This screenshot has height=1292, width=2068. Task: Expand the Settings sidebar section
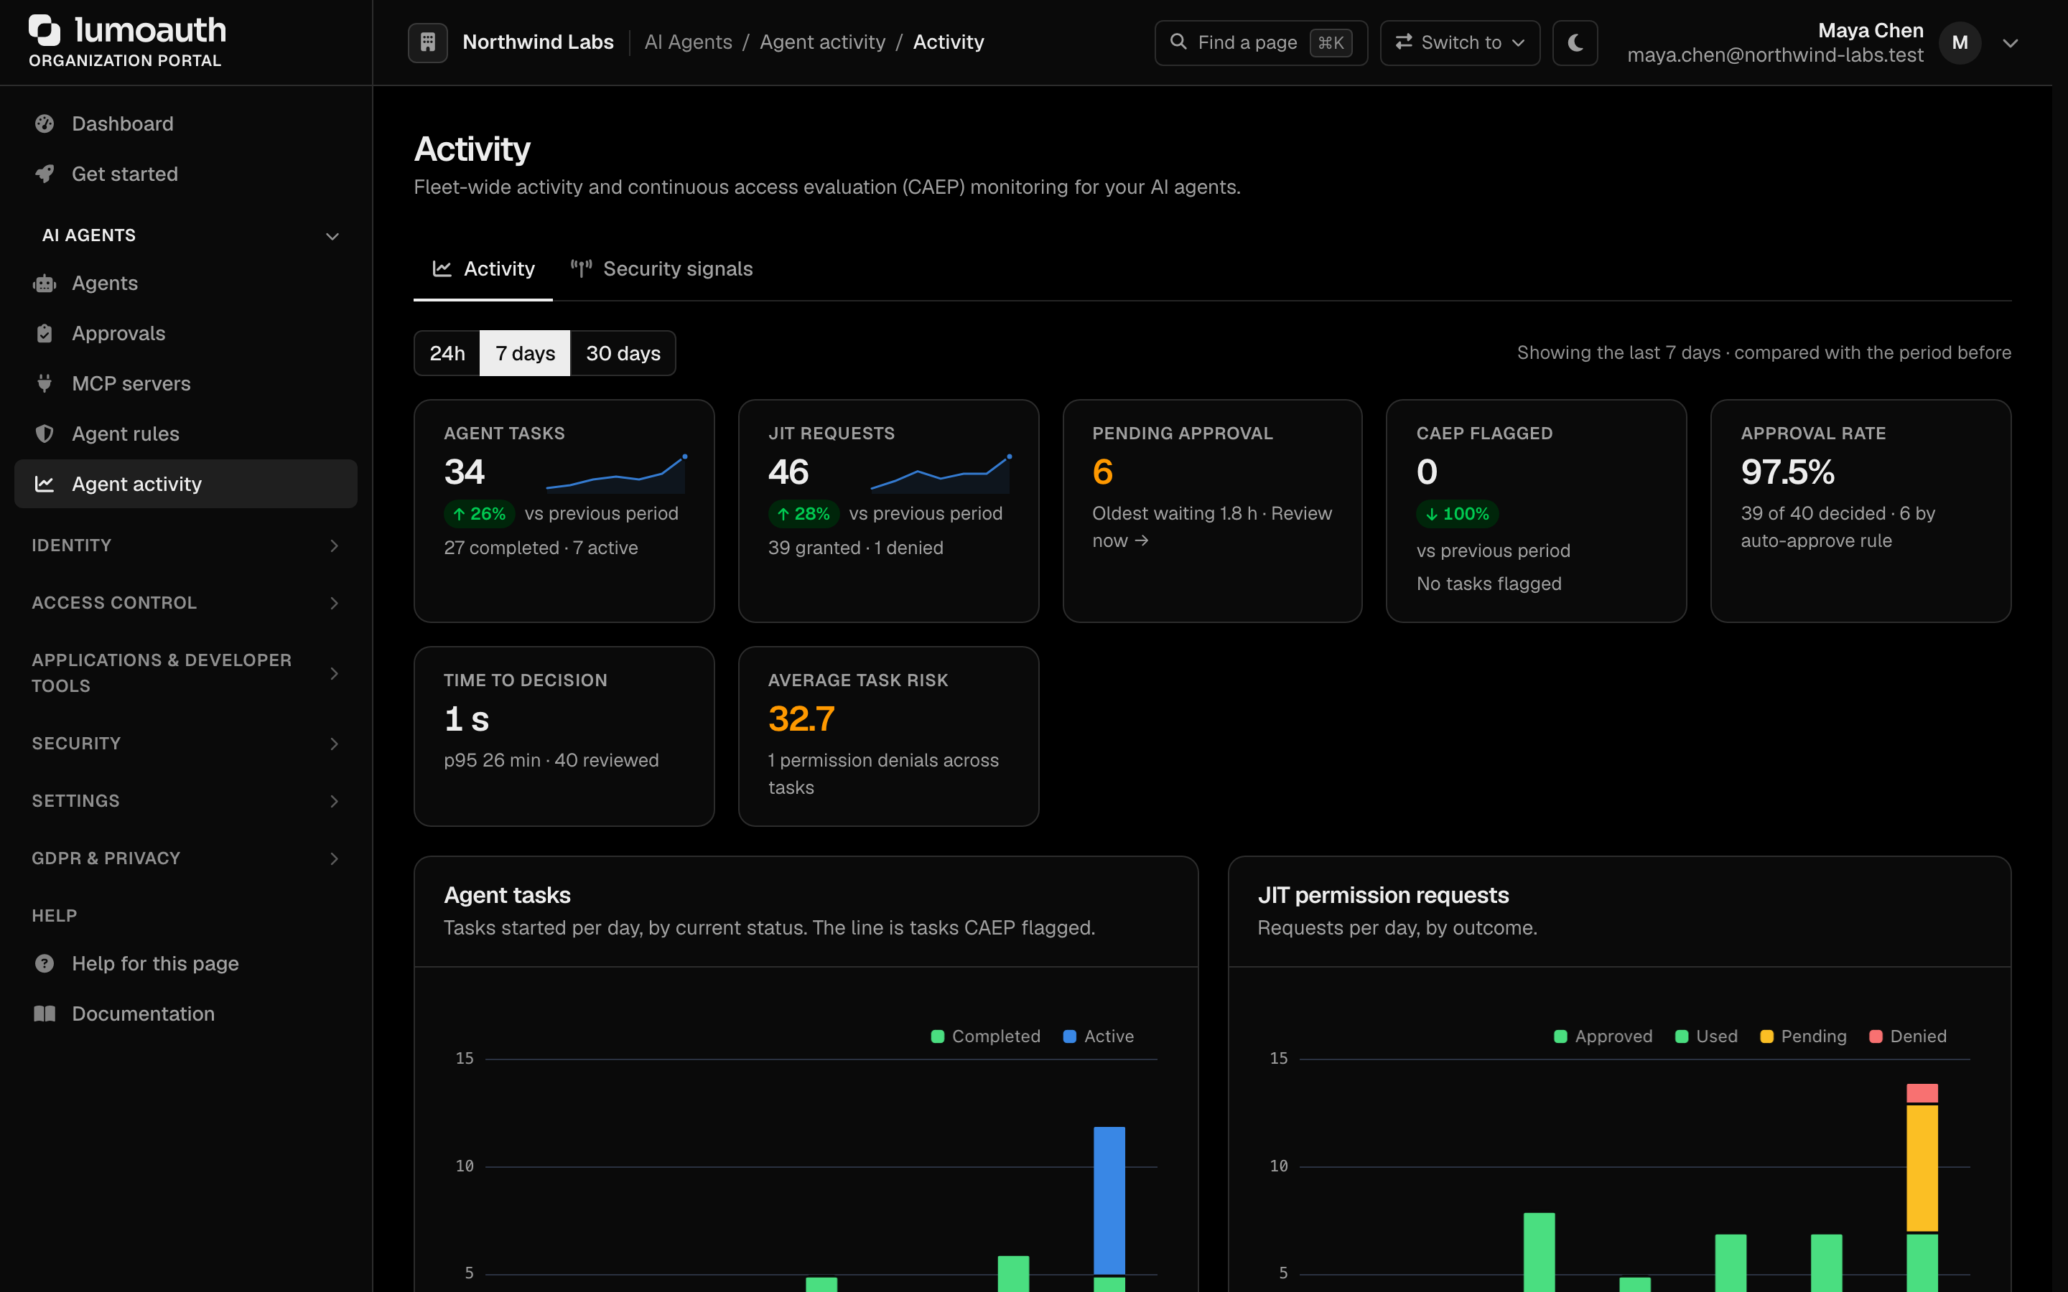(185, 800)
